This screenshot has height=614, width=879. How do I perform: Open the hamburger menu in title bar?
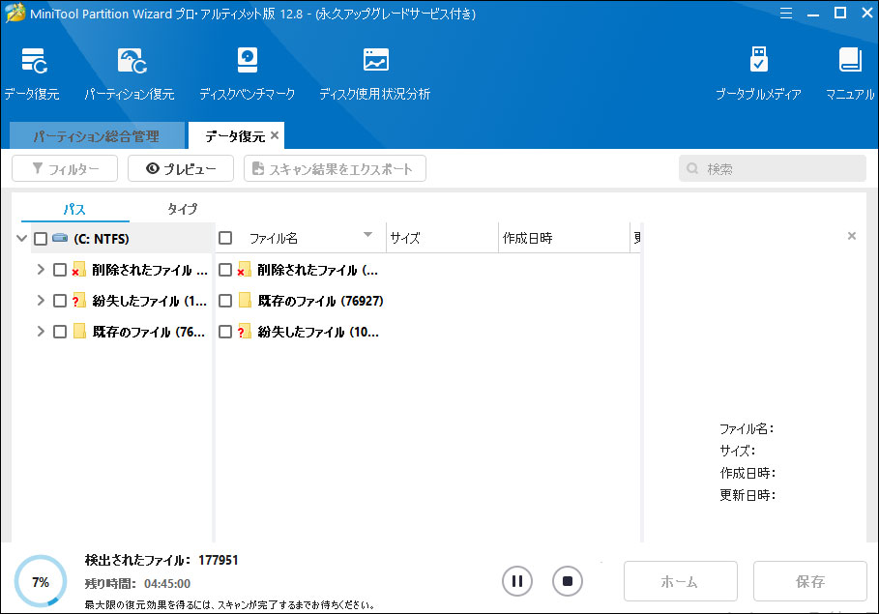(786, 13)
